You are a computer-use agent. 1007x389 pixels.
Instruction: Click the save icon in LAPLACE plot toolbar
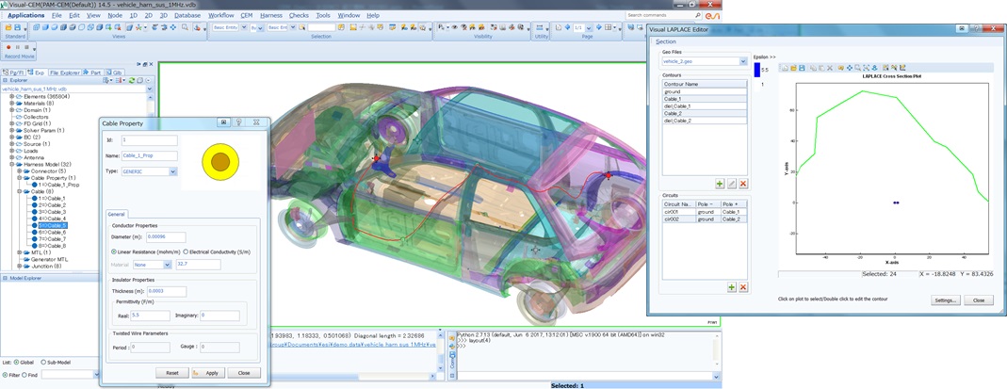click(x=802, y=68)
